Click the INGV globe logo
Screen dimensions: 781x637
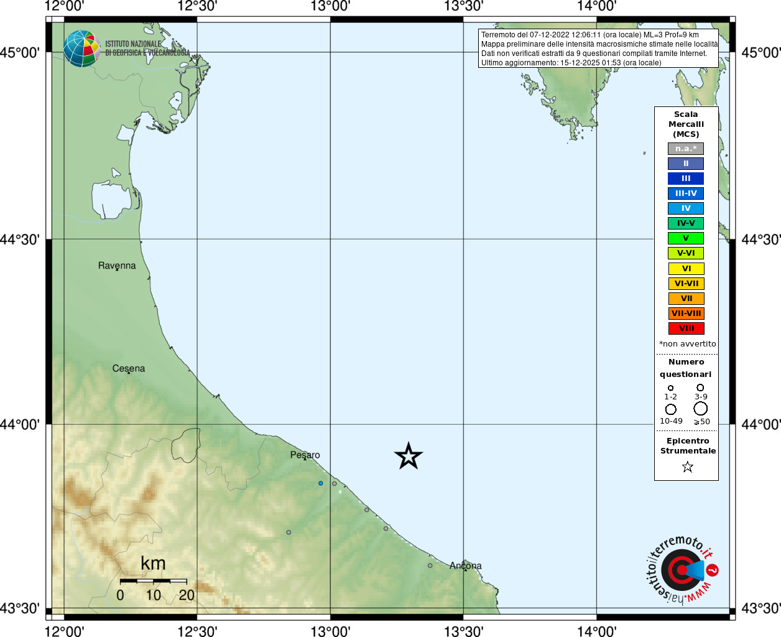(x=81, y=49)
